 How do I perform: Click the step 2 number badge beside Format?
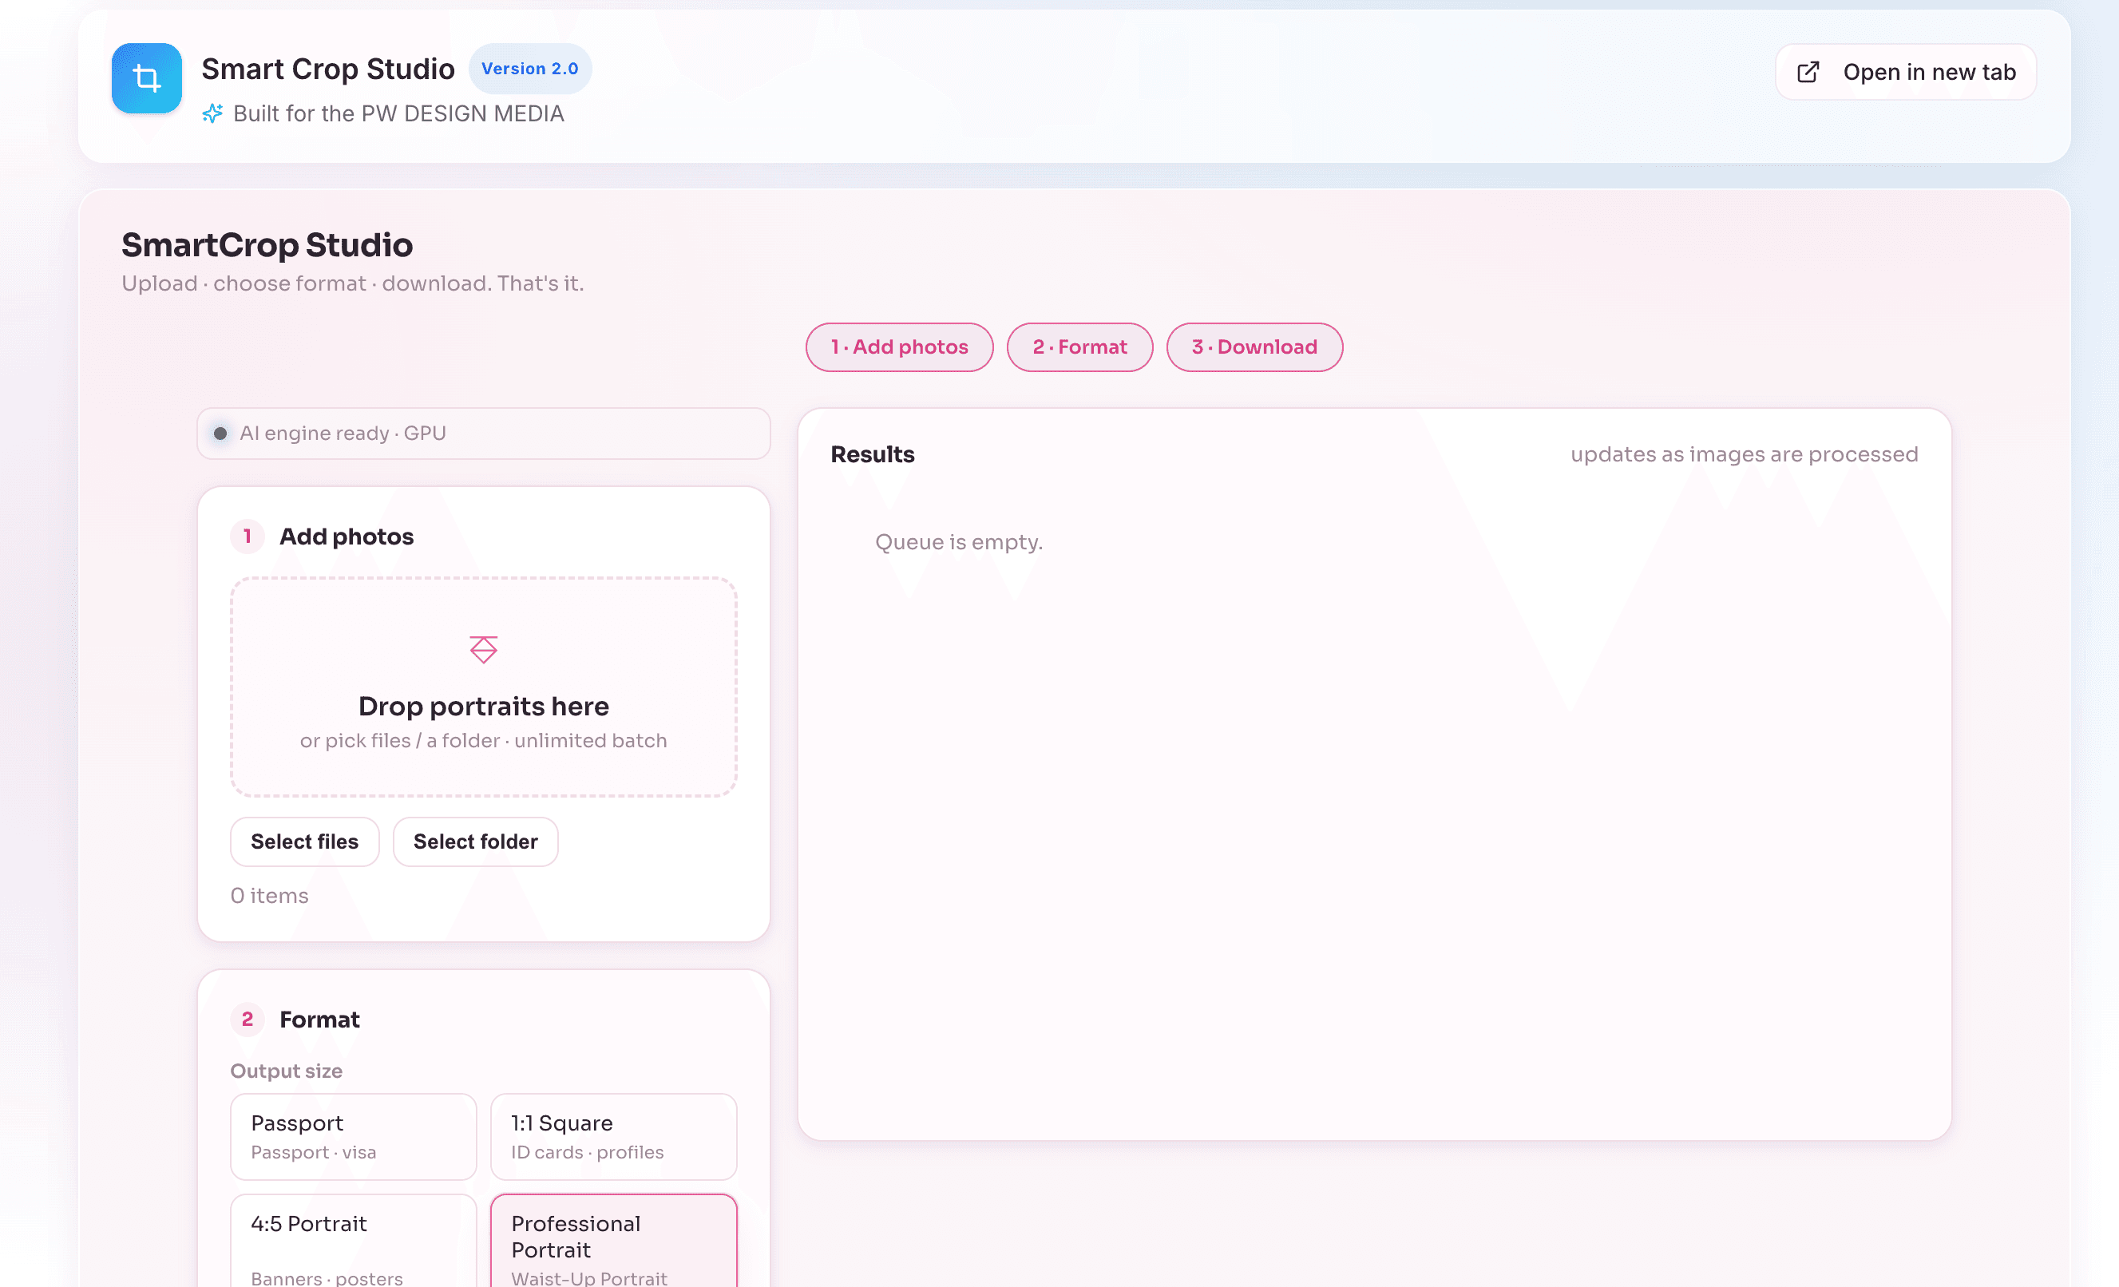point(248,1020)
